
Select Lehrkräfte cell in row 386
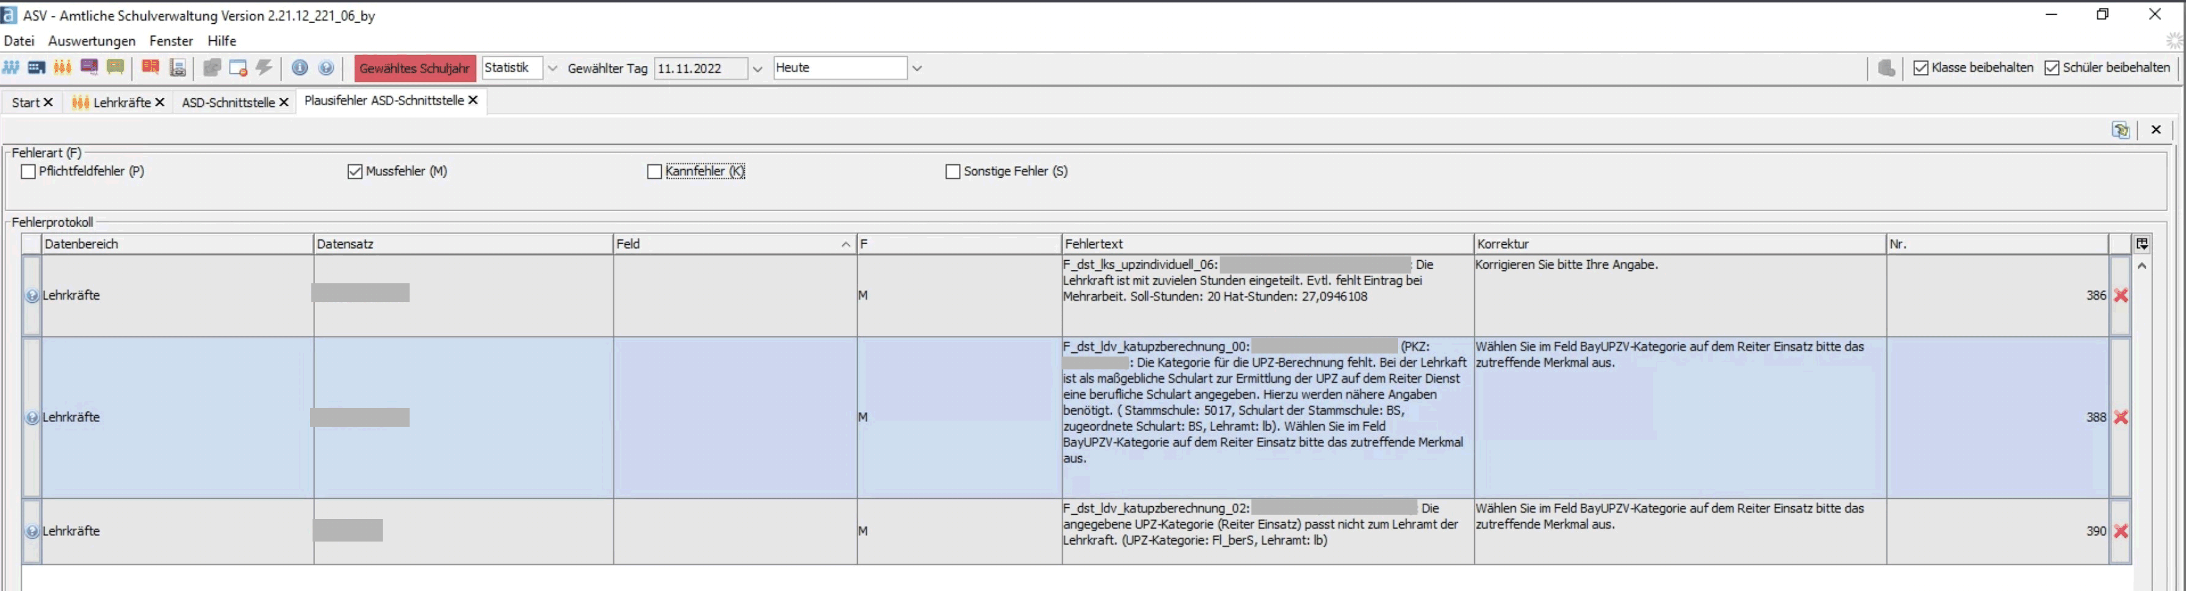178,295
